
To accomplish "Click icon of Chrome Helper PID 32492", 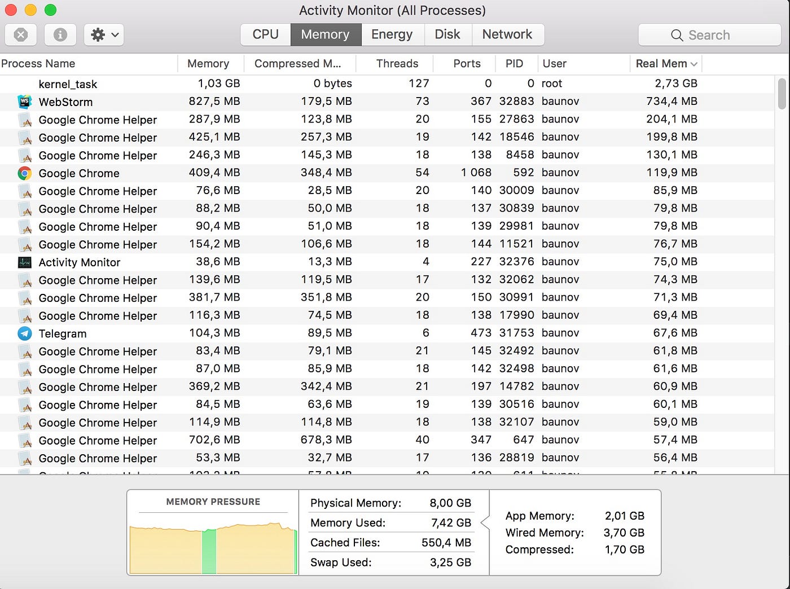I will click(24, 351).
